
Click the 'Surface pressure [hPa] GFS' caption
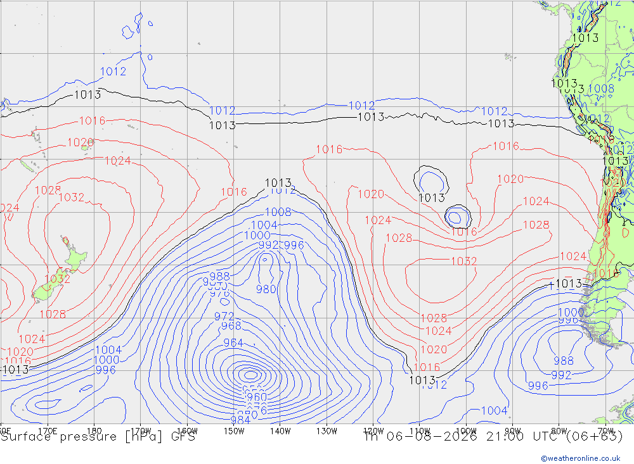98,437
